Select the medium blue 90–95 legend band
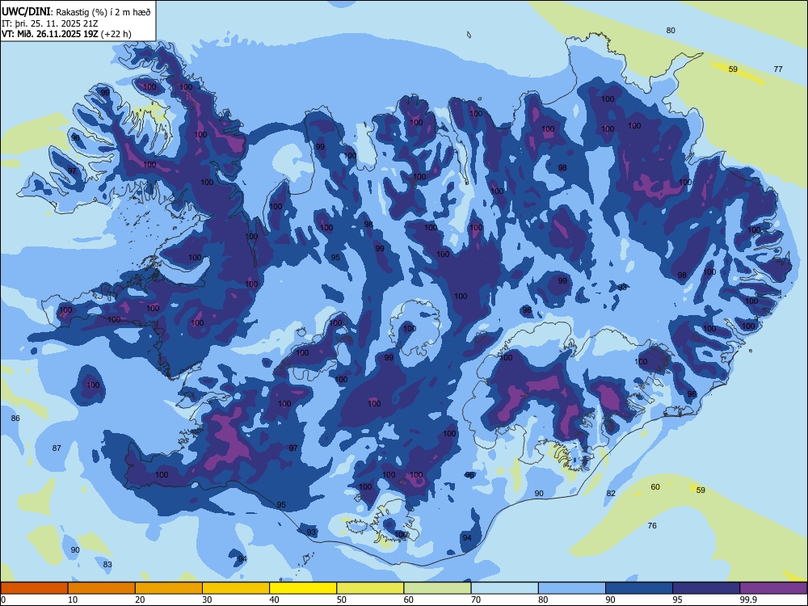Image resolution: width=808 pixels, height=606 pixels. click(x=639, y=588)
